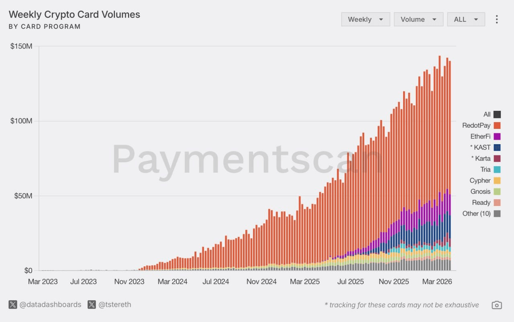
Task: Click the orange RedotPay color swatch
Action: point(497,126)
